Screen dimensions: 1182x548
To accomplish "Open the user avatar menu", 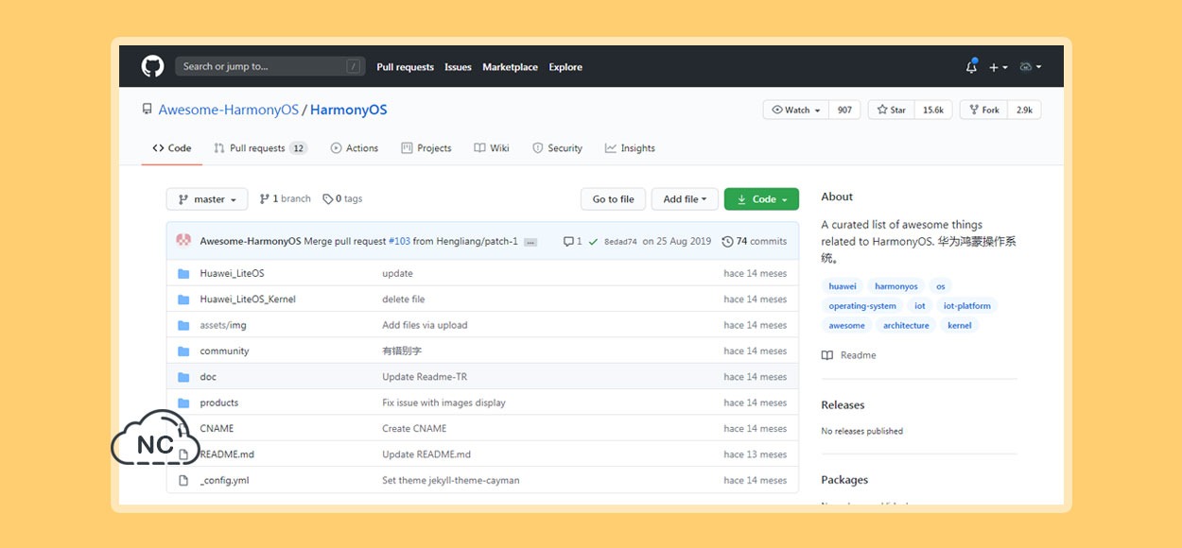I will (1031, 67).
